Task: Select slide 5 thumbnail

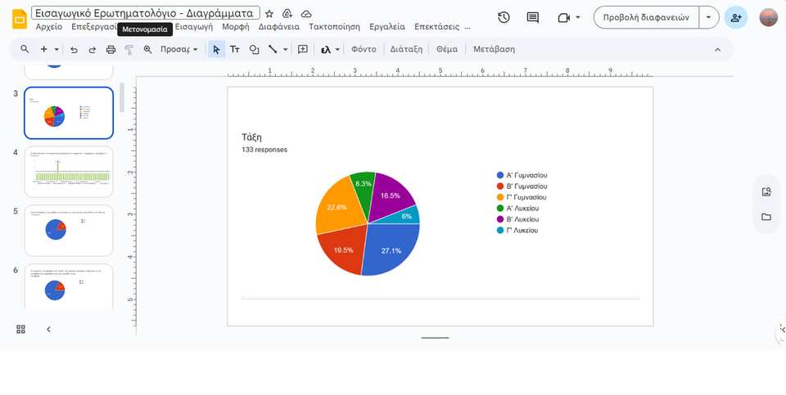Action: [69, 231]
